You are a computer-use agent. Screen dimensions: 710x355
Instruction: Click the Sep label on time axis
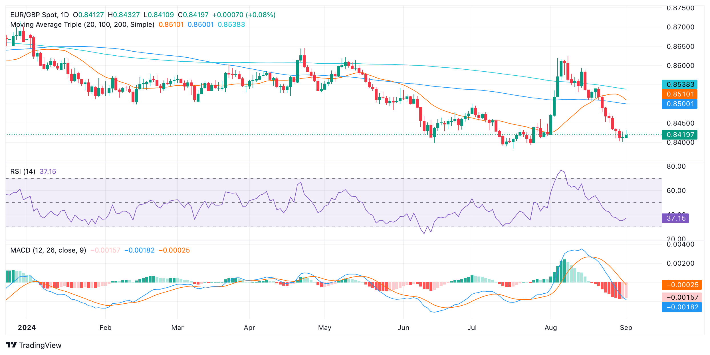click(626, 328)
